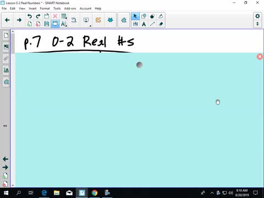The width and height of the screenshot is (264, 198).
Task: Move toolbar with the up-down arrow
Action: (257, 24)
